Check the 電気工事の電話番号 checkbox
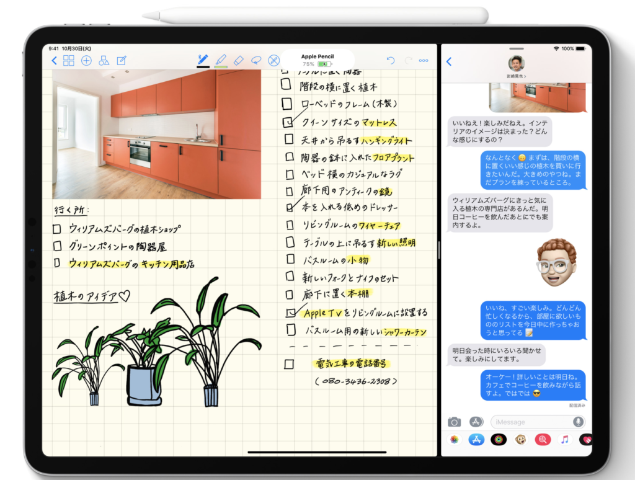 click(x=288, y=363)
